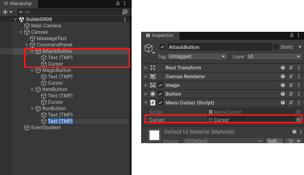Select Text (TMP) under ItemButton
The width and height of the screenshot is (304, 175).
point(60,96)
